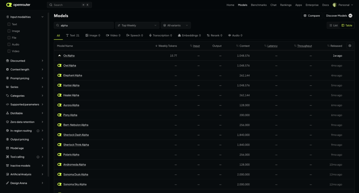Click the Personal account avatar
Screen dimensions: 359x193
(334, 5)
